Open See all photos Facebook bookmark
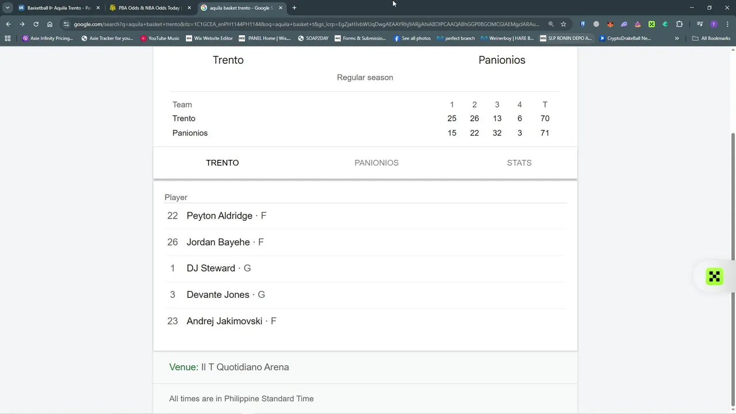 tap(412, 39)
